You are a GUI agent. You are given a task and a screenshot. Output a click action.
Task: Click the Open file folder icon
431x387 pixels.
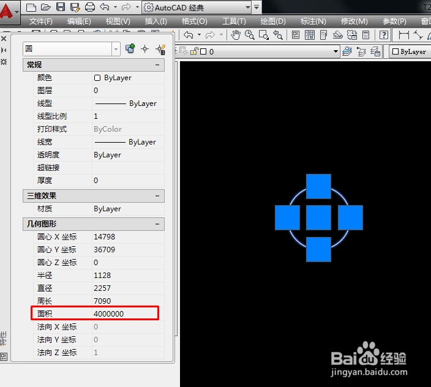point(46,7)
